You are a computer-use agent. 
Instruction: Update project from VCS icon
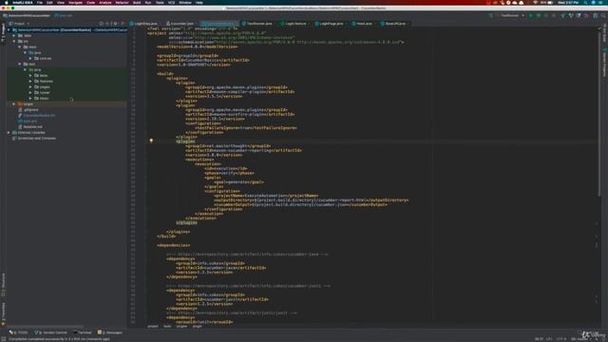tap(563, 15)
